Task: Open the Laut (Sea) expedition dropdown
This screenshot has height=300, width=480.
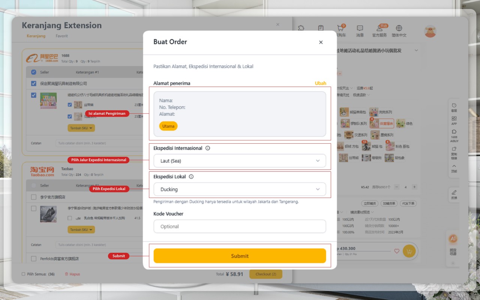Action: coord(240,161)
